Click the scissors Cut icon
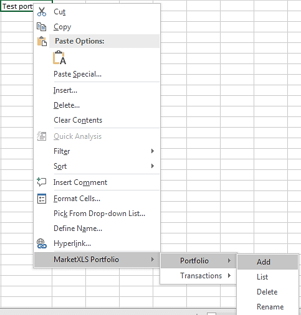Viewport: 301px width, 315px height. click(x=42, y=12)
